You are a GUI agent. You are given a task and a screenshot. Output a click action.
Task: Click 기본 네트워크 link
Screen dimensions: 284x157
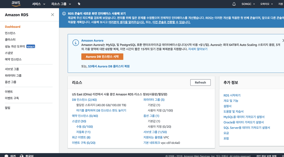click(x=151, y=143)
